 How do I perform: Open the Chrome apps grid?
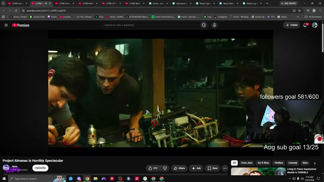3,17
